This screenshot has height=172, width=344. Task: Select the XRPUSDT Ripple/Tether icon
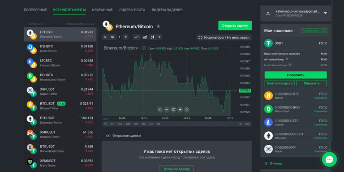pyautogui.click(x=32, y=92)
